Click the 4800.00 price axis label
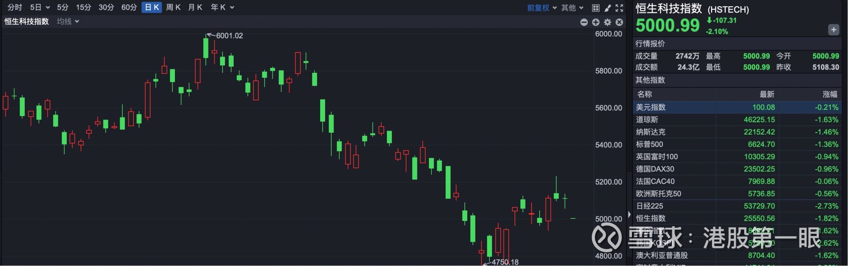The width and height of the screenshot is (848, 266). pyautogui.click(x=608, y=256)
